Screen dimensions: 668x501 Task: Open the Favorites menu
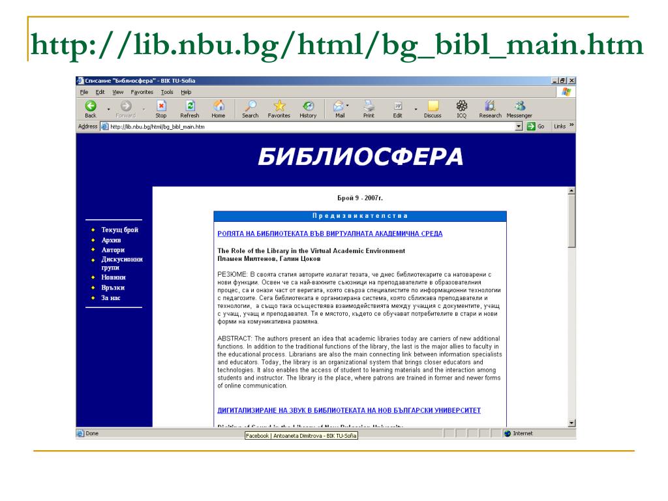[x=142, y=92]
